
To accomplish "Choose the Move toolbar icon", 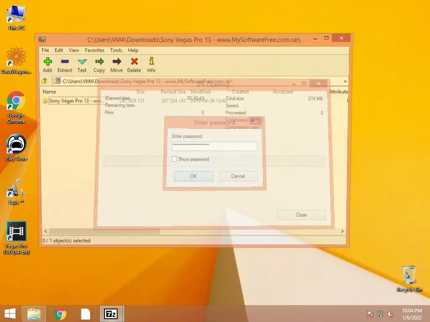I will tap(117, 65).
